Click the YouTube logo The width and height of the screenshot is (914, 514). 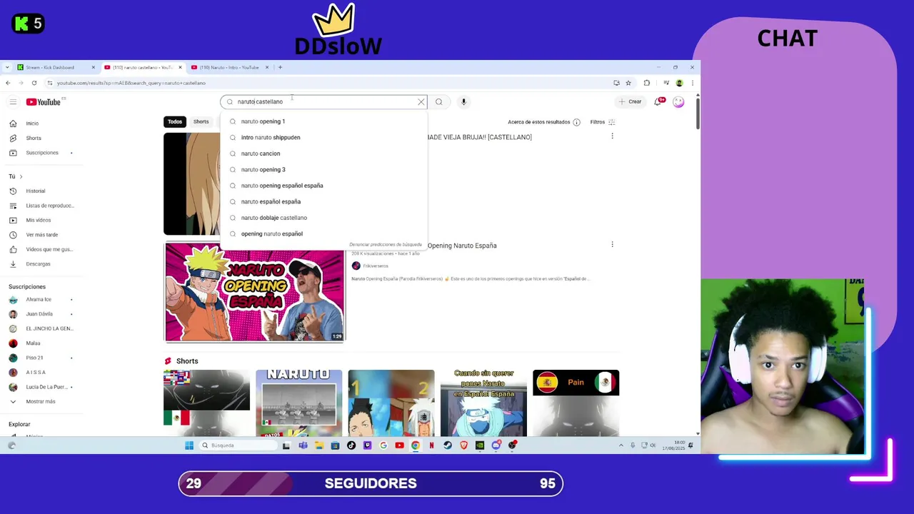click(44, 102)
